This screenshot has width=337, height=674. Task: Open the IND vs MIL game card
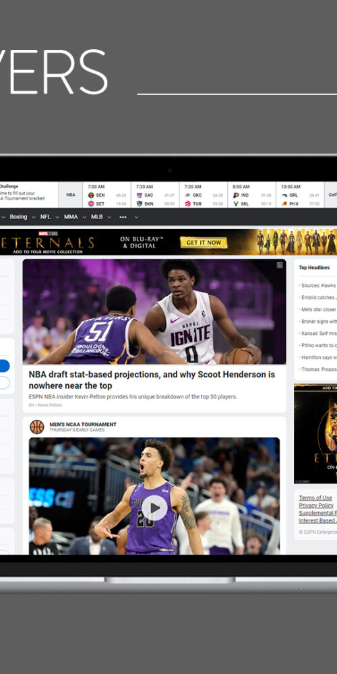point(252,195)
